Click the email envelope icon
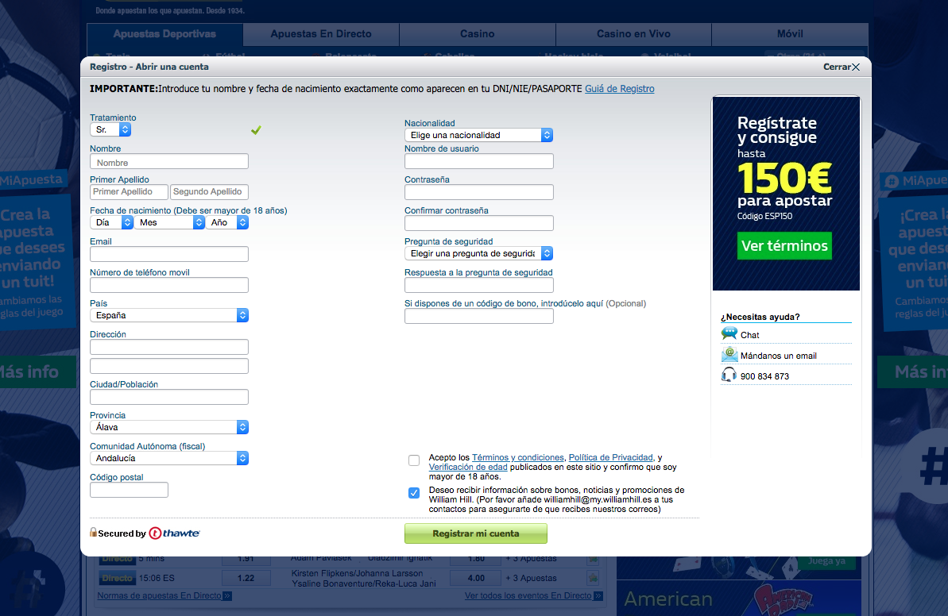 point(729,355)
